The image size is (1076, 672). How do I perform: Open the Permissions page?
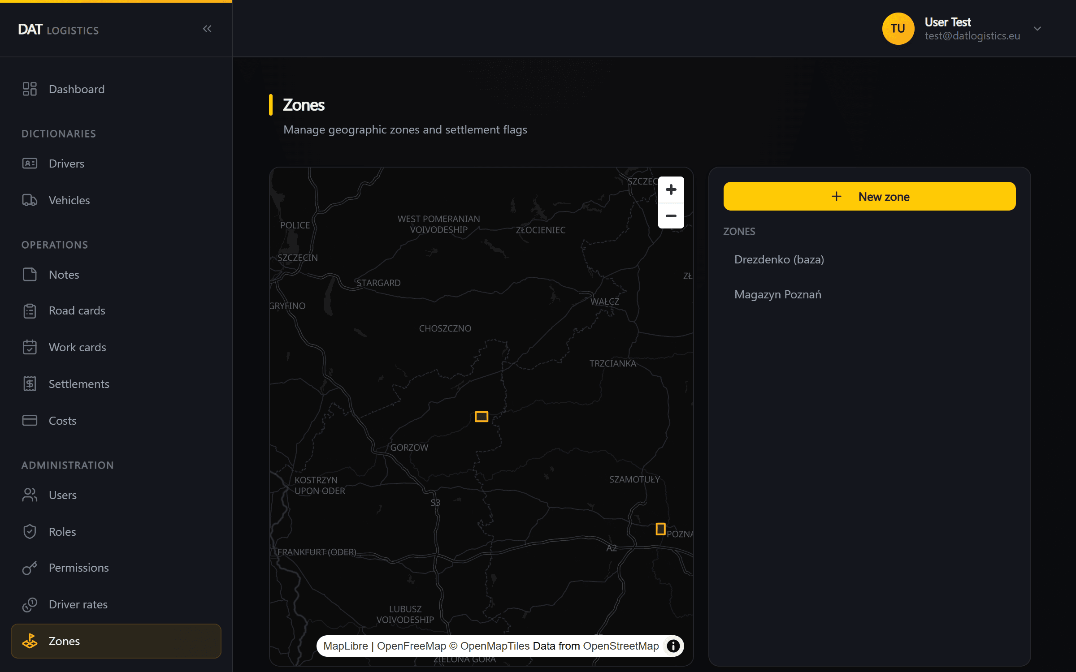point(116,568)
